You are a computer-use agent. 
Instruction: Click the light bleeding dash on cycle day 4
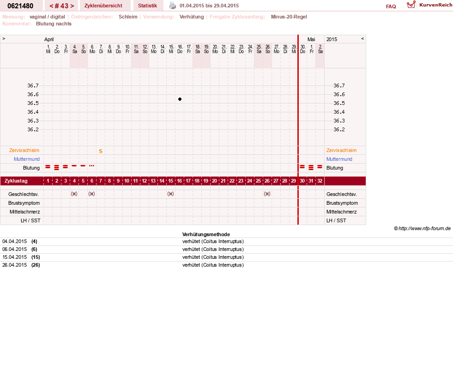point(74,166)
